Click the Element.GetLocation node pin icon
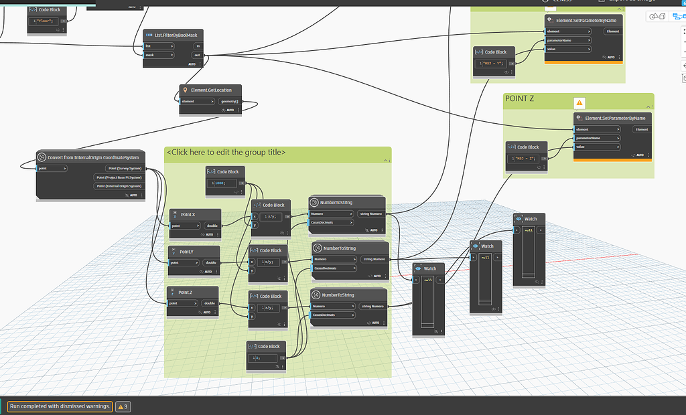686x415 pixels. click(185, 90)
